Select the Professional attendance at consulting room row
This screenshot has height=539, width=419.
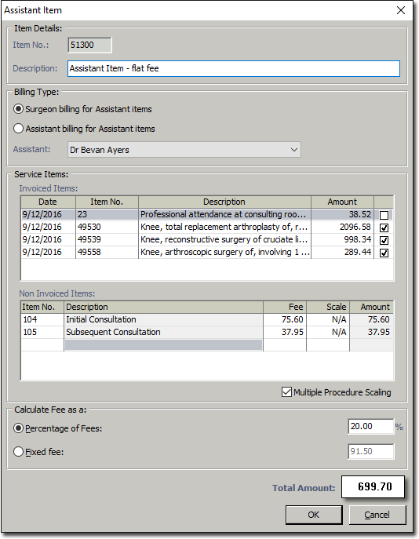point(206,214)
